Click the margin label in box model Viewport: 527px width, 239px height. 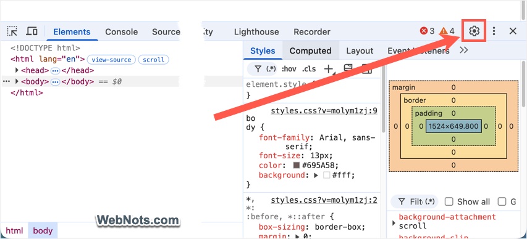pyautogui.click(x=404, y=87)
